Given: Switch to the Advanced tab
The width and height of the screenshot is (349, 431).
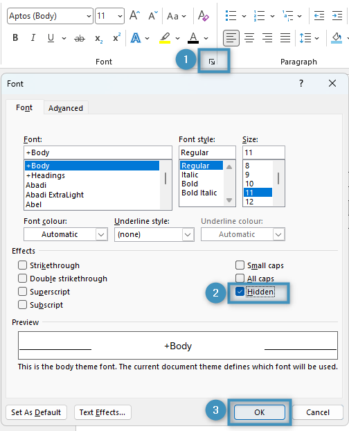Looking at the screenshot, I should click(66, 108).
